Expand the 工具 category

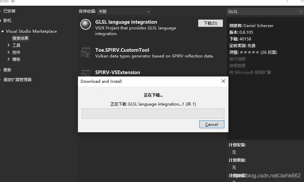click(9, 45)
